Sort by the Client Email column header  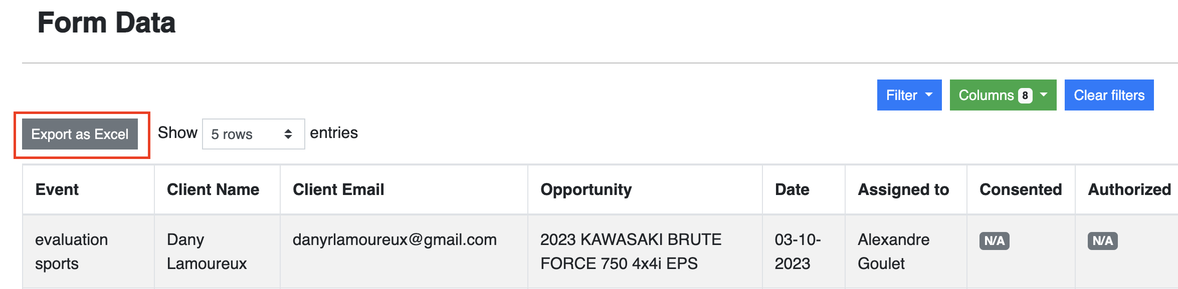pos(338,189)
